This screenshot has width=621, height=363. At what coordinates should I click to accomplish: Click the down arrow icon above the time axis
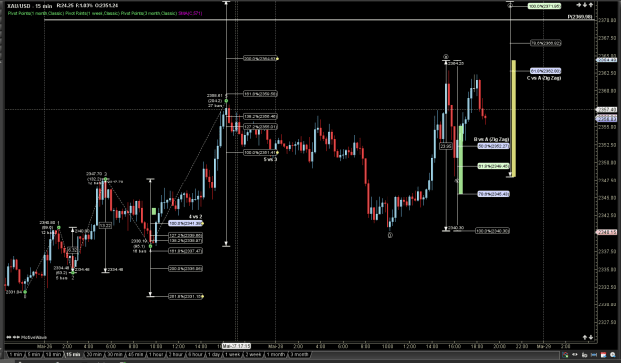[x=591, y=337]
